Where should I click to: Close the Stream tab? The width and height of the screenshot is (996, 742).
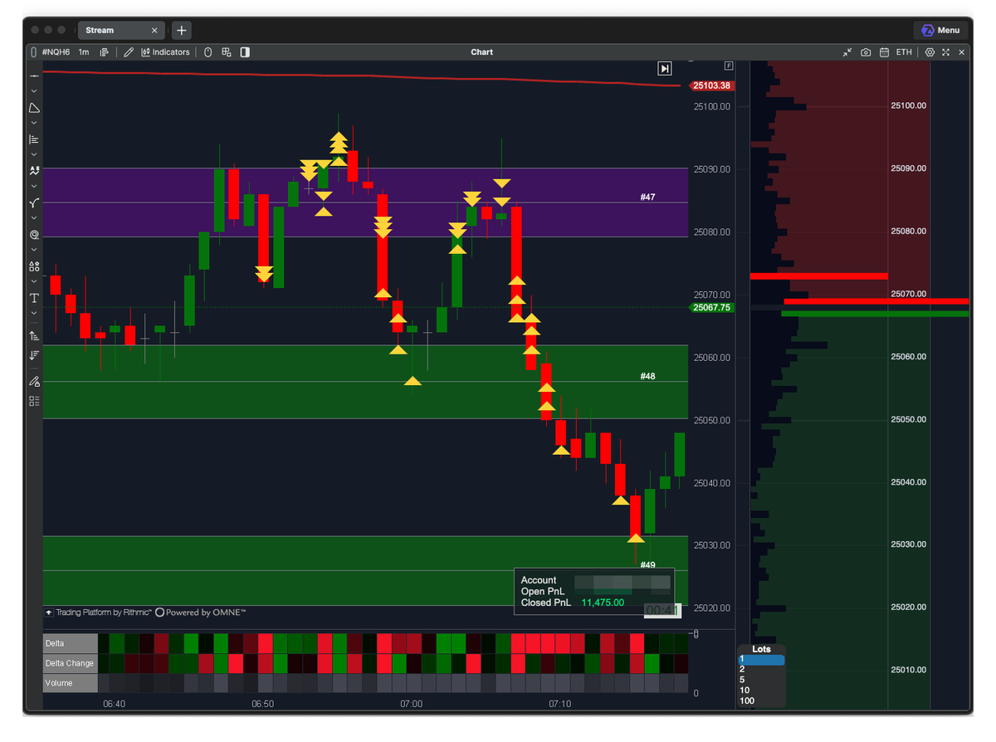click(154, 31)
